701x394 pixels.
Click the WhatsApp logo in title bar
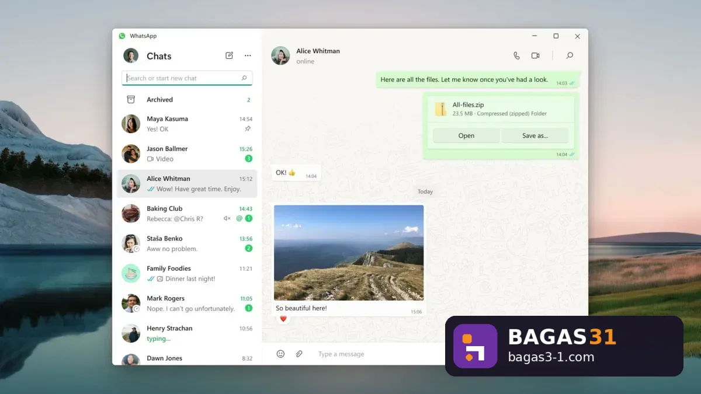coord(122,36)
